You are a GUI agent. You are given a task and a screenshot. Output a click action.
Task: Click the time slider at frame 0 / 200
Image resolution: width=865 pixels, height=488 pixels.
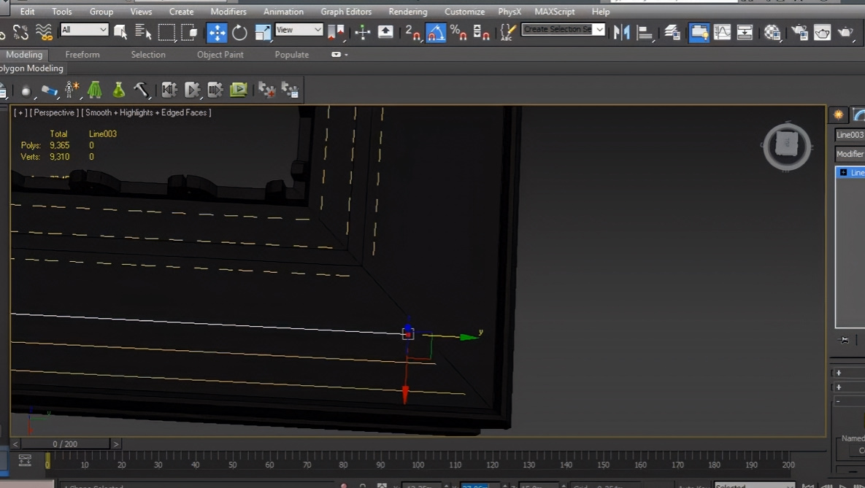click(65, 444)
